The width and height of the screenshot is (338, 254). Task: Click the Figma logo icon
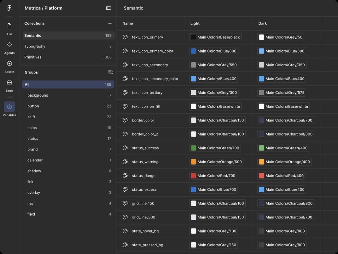point(9,8)
